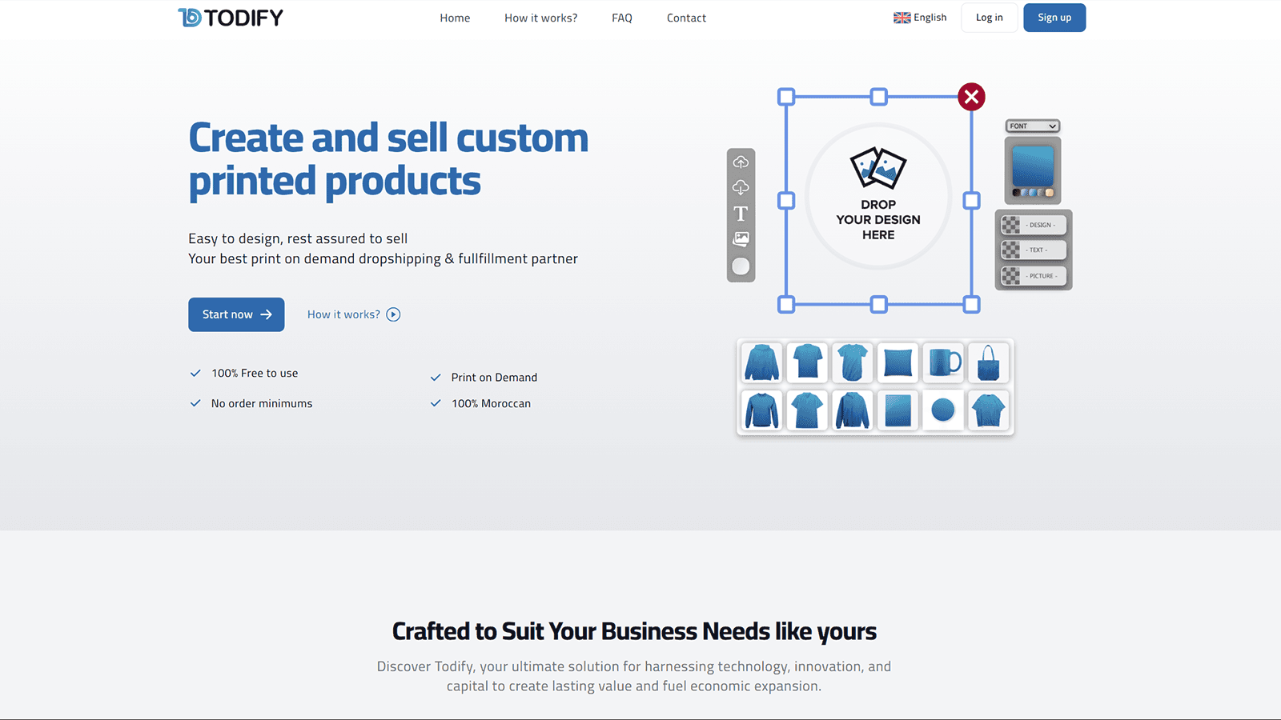Open the English language selector
The width and height of the screenshot is (1281, 720).
click(x=920, y=17)
